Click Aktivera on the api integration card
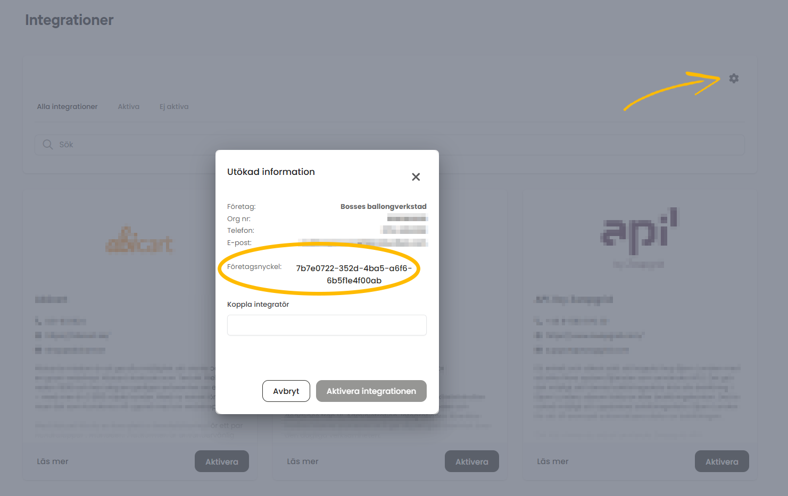Image resolution: width=788 pixels, height=496 pixels. click(x=722, y=461)
